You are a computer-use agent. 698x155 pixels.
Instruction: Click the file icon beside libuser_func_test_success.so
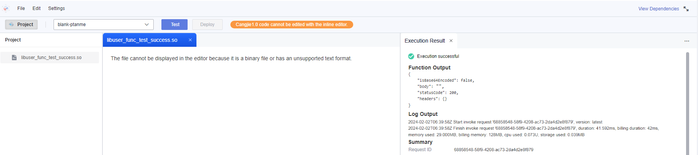14,58
